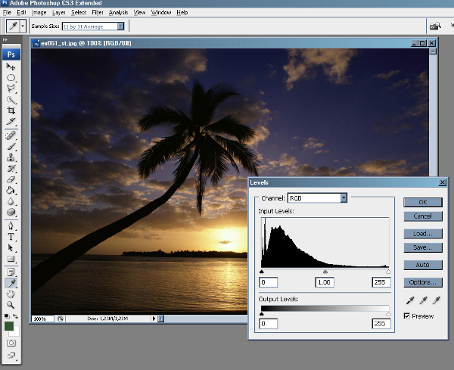This screenshot has width=454, height=370.
Task: Select the Notes tool
Action: tap(11, 272)
